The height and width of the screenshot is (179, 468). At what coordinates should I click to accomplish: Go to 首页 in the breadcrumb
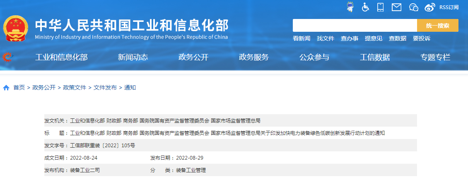pyautogui.click(x=19, y=88)
